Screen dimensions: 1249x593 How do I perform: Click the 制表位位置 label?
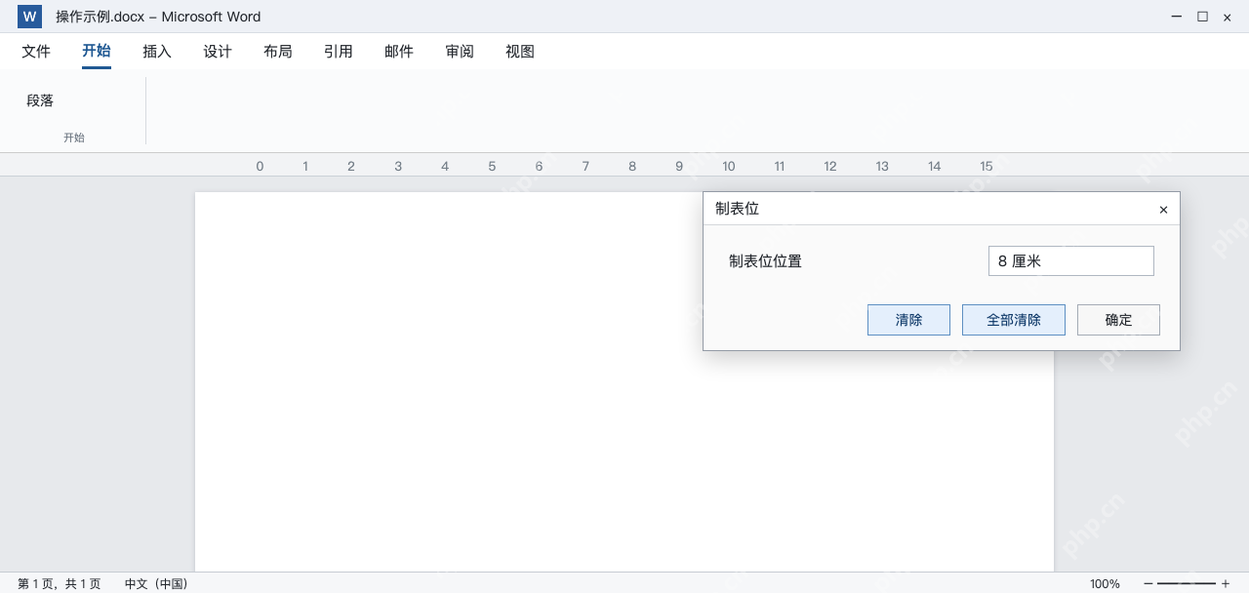[x=765, y=261]
